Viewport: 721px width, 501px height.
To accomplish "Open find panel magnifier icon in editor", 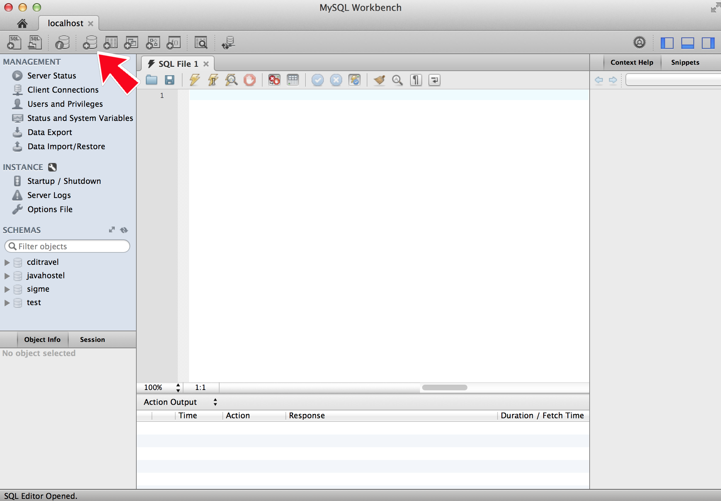I will tap(397, 80).
